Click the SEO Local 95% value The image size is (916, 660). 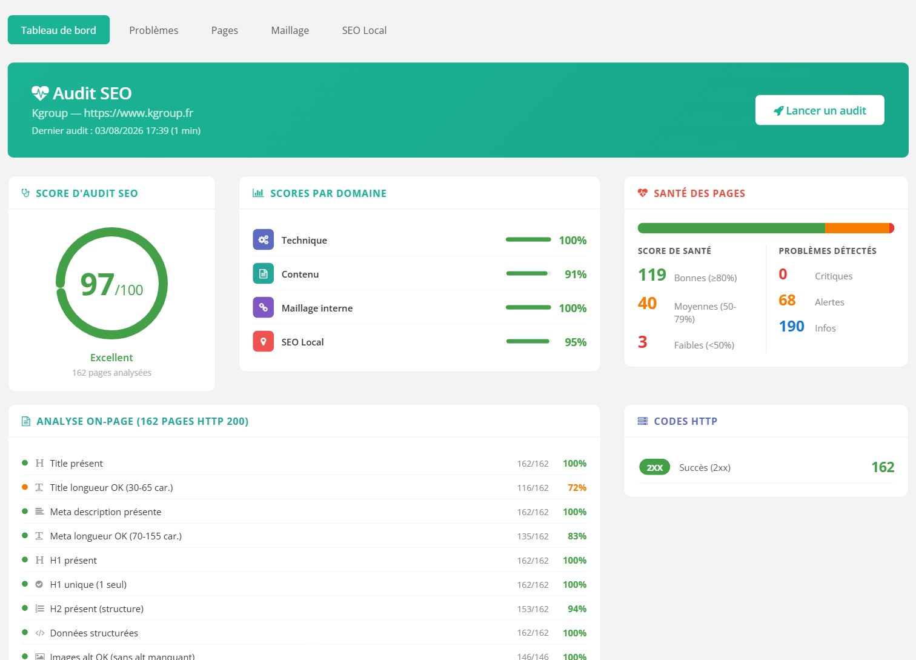click(576, 342)
